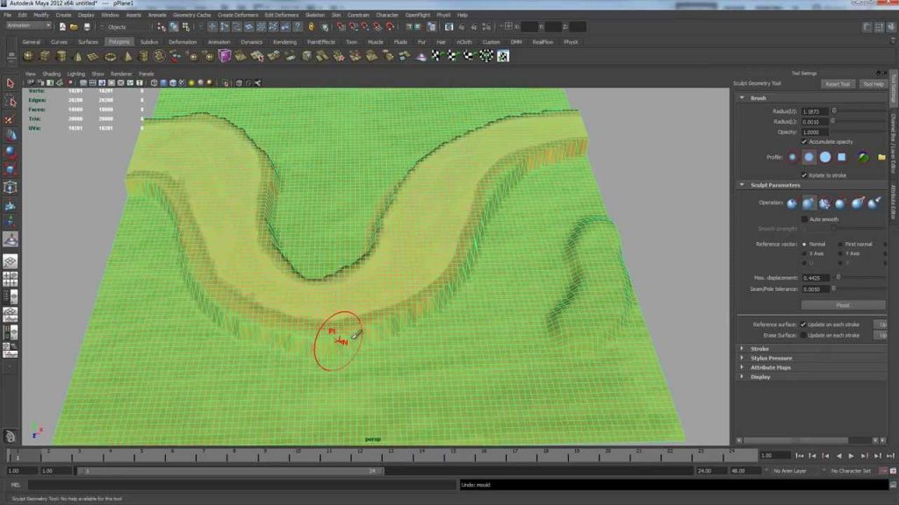Toggle Accumulate opacity checkbox
Viewport: 899px width, 505px height.
coord(804,141)
